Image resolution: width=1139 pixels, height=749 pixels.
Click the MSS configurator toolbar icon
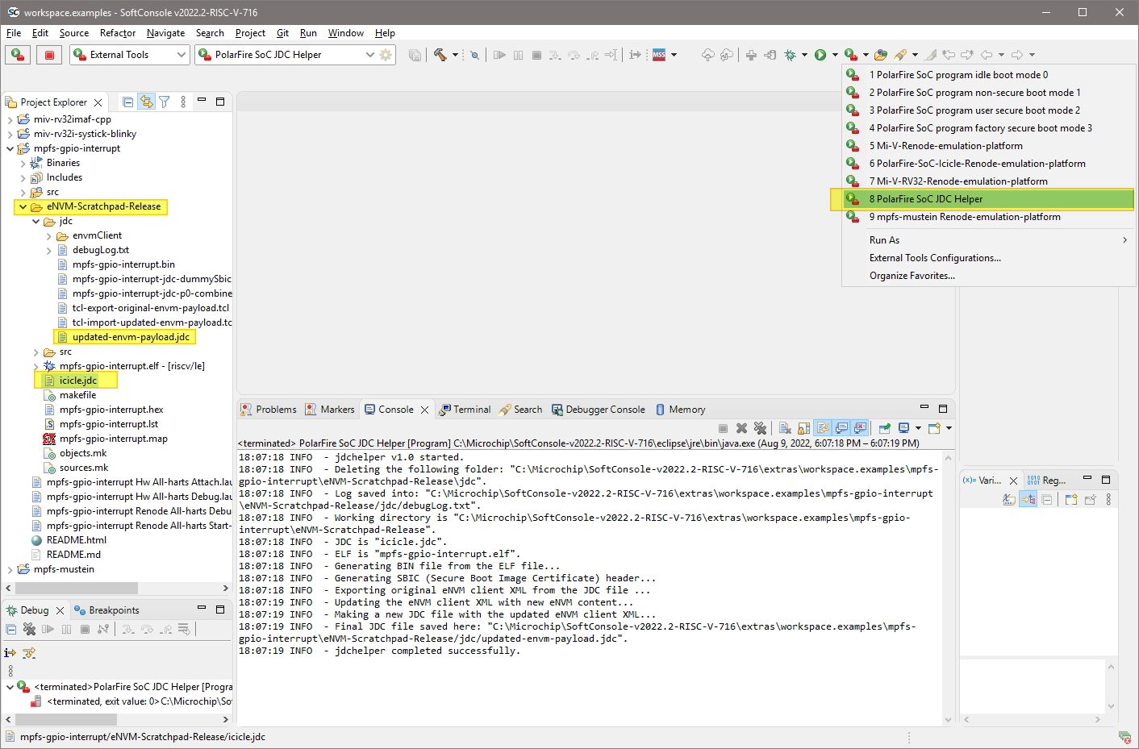pyautogui.click(x=659, y=55)
